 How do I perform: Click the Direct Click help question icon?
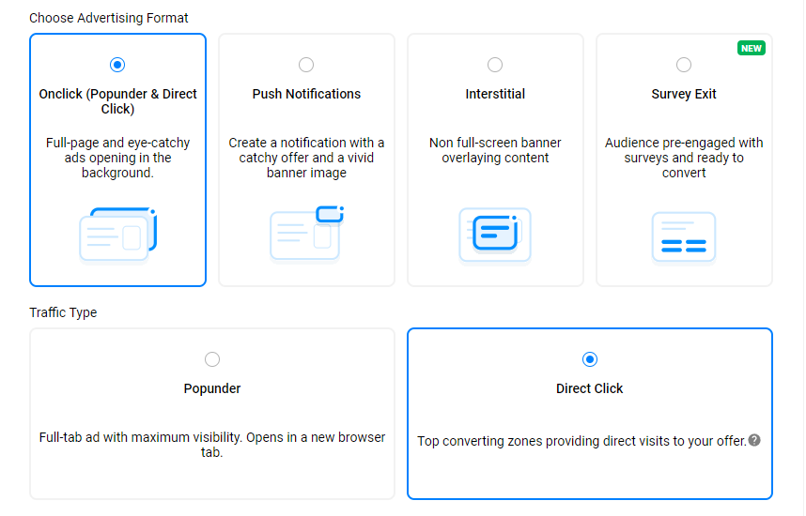click(x=754, y=440)
